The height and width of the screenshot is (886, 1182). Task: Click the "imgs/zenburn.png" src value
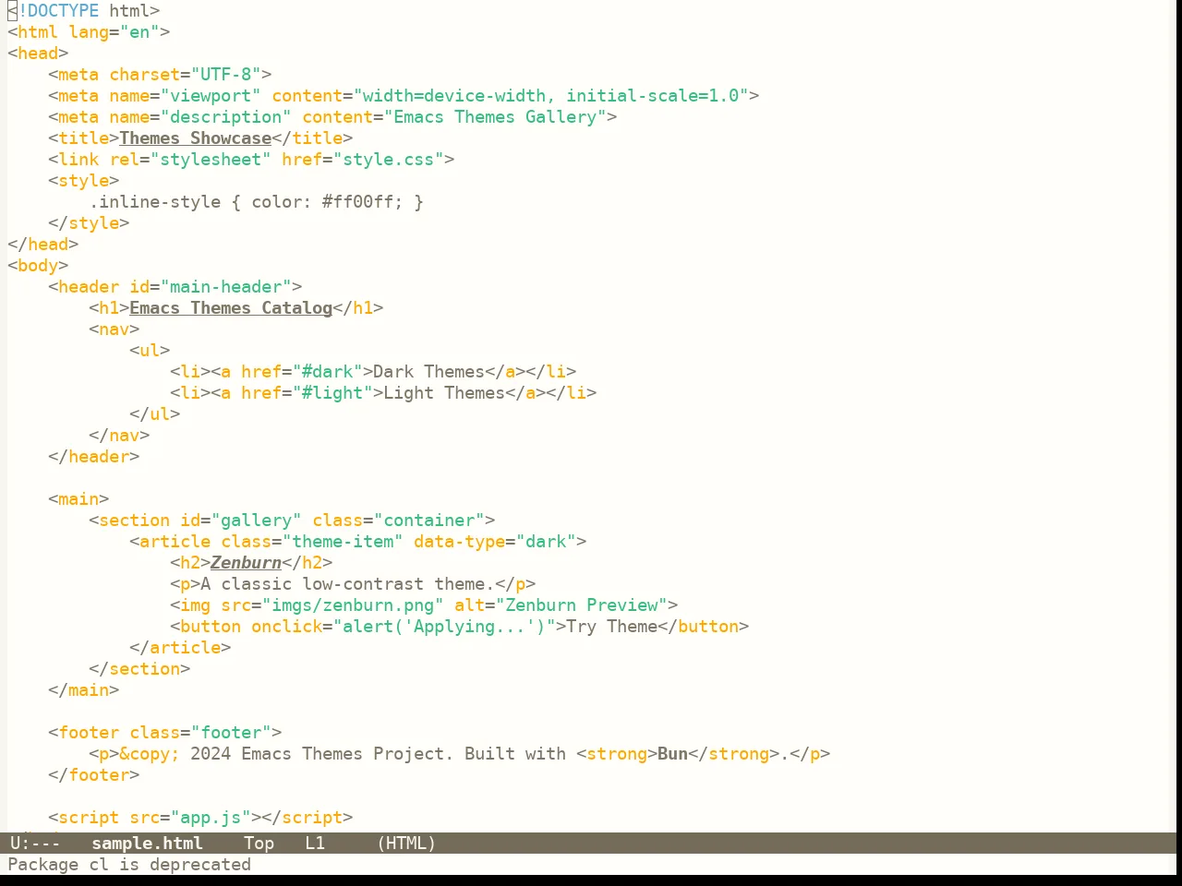(353, 605)
